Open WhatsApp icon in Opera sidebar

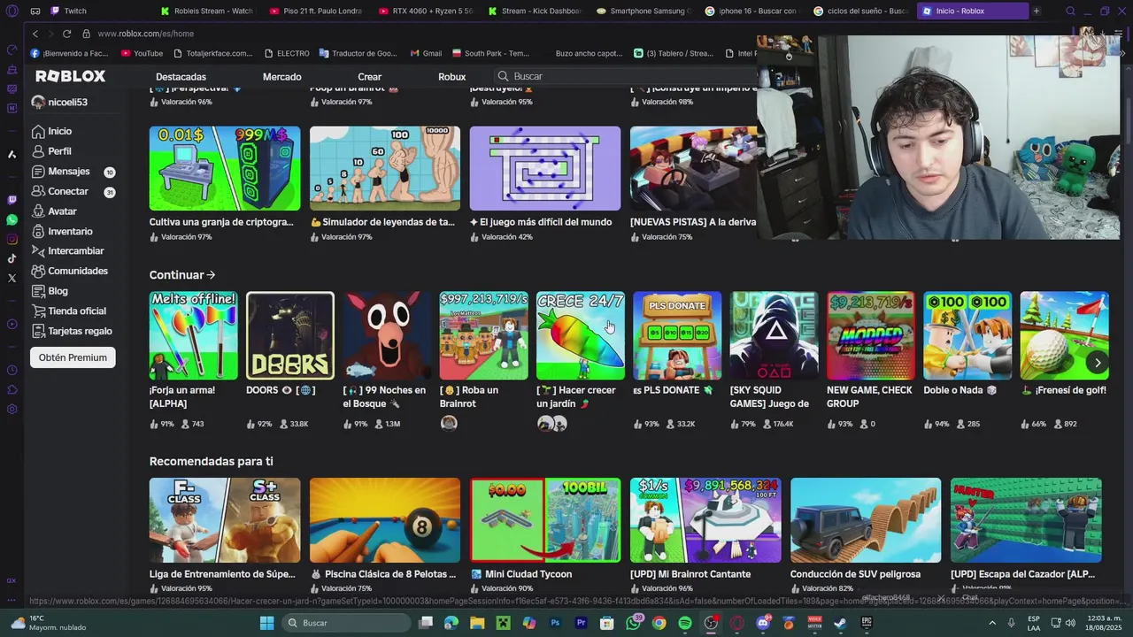tap(12, 219)
